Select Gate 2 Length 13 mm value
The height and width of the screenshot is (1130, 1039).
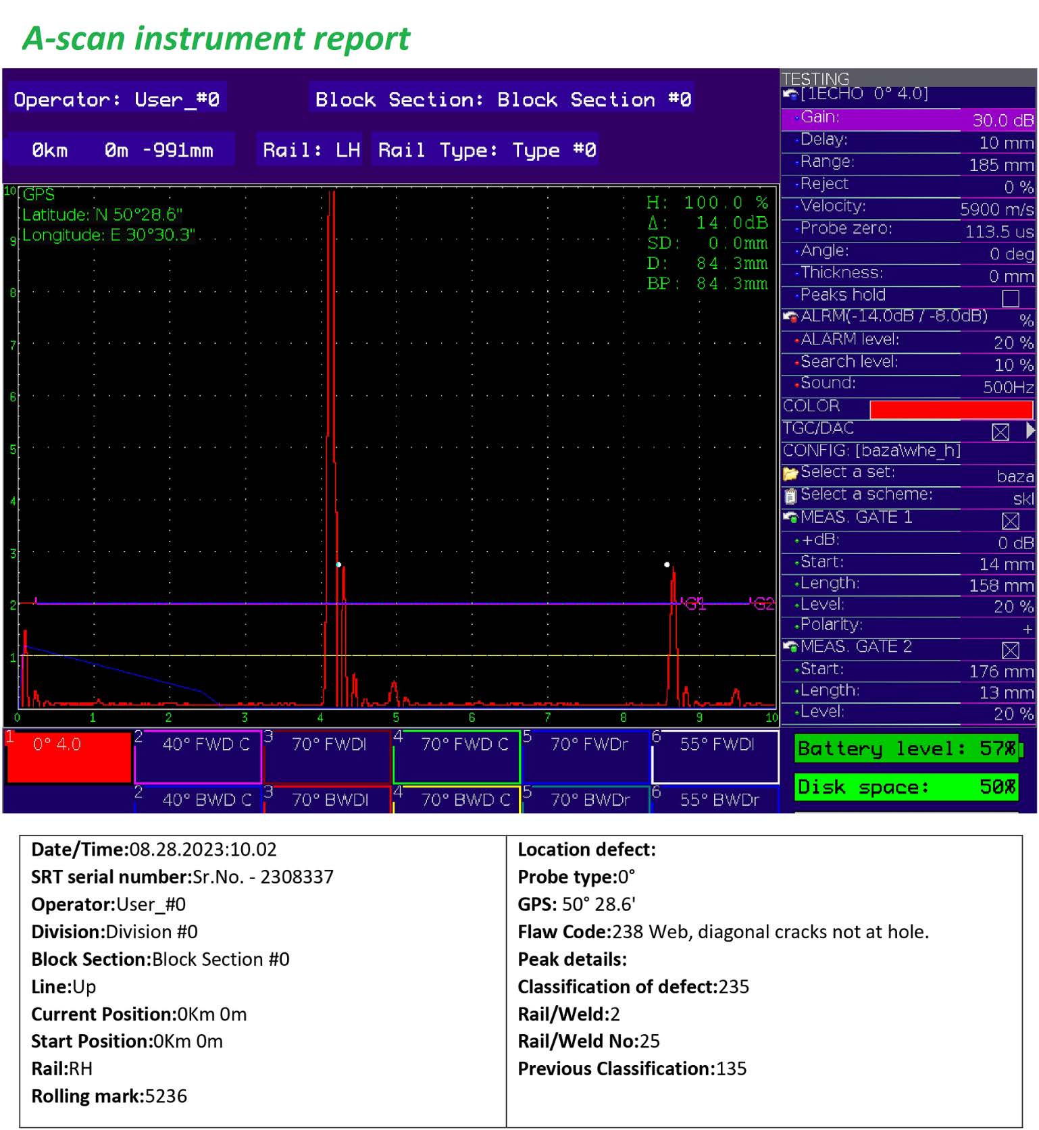click(x=1007, y=693)
